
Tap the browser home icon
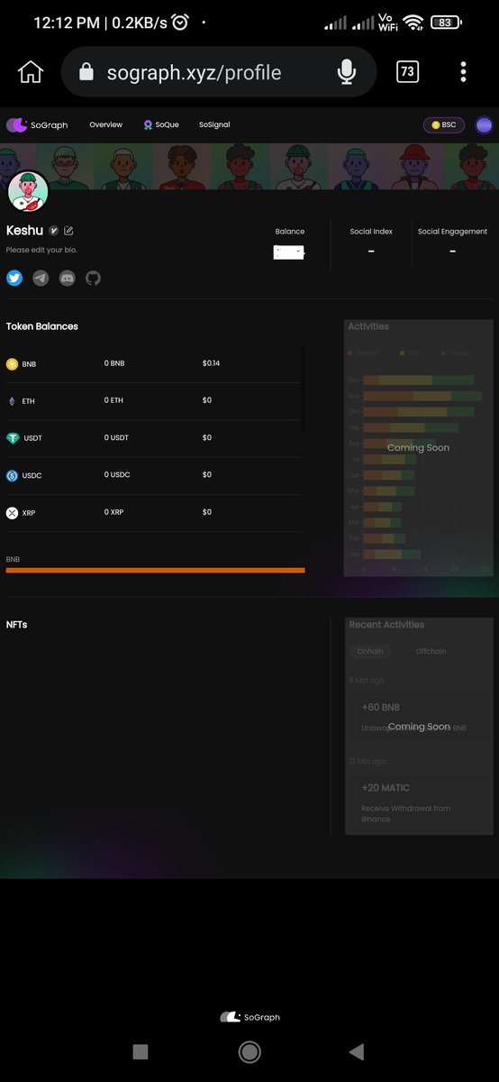pos(30,72)
